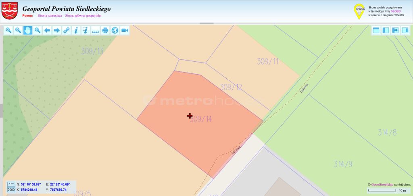Expand panel with arrow layout button
Image resolution: width=413 pixels, height=196 pixels.
tap(396, 30)
